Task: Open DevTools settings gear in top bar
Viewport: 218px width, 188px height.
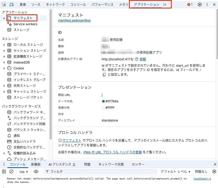Action: click(x=200, y=5)
